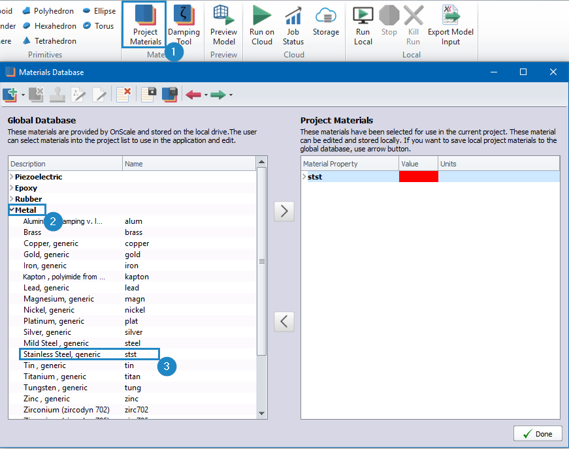
Task: Open dropdown beside the red left arrow
Action: pyautogui.click(x=206, y=95)
